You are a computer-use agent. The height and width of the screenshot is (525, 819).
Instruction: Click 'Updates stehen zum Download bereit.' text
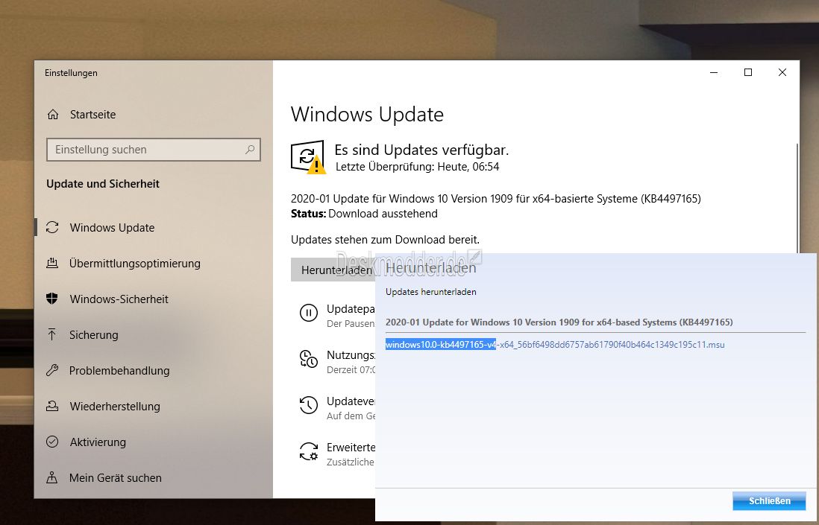point(385,240)
